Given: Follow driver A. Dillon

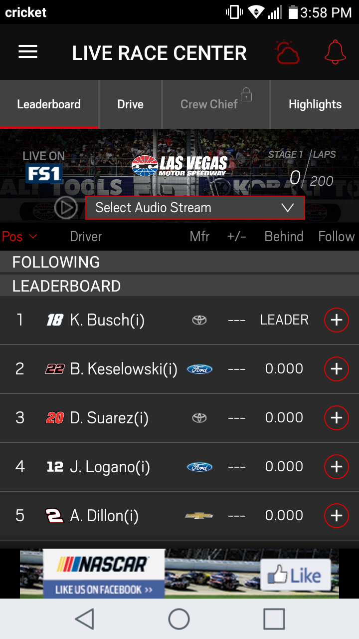Looking at the screenshot, I should (337, 516).
